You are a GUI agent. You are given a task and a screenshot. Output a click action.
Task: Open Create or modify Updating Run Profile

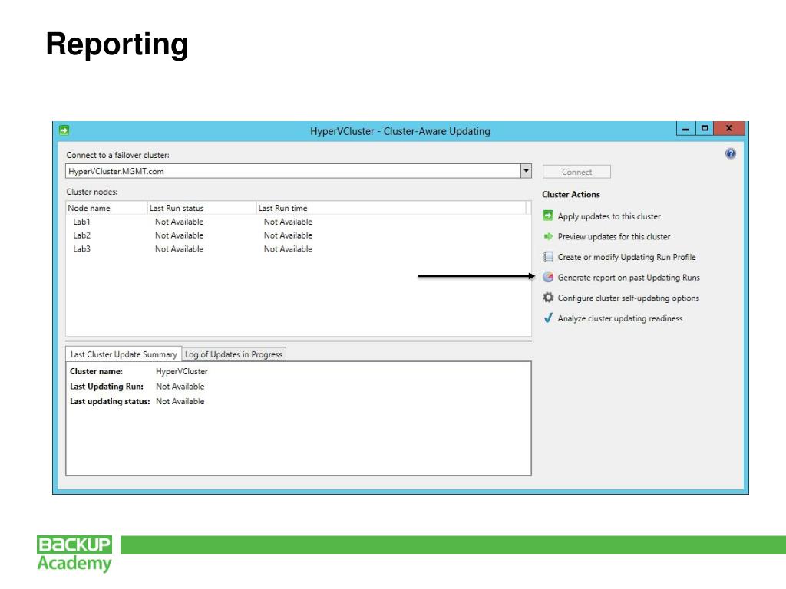(626, 258)
